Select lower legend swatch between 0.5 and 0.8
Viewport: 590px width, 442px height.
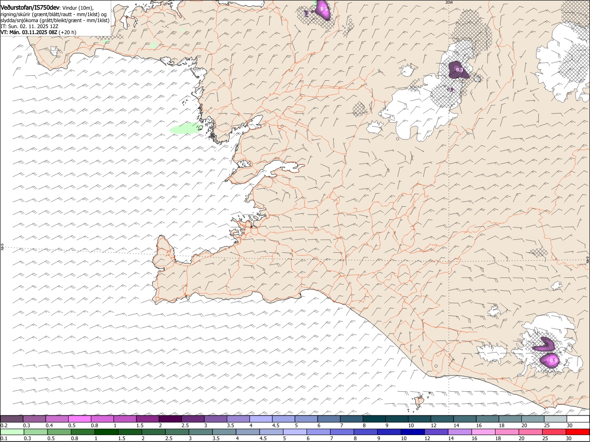59,432
